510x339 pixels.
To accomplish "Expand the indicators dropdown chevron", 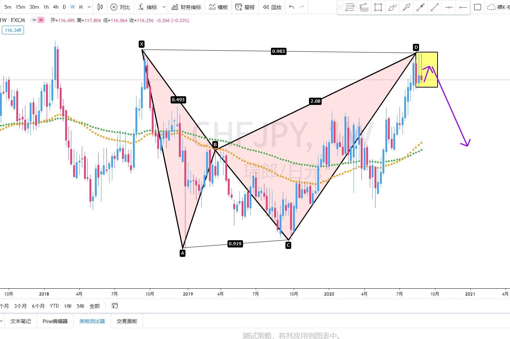I will click(x=164, y=7).
